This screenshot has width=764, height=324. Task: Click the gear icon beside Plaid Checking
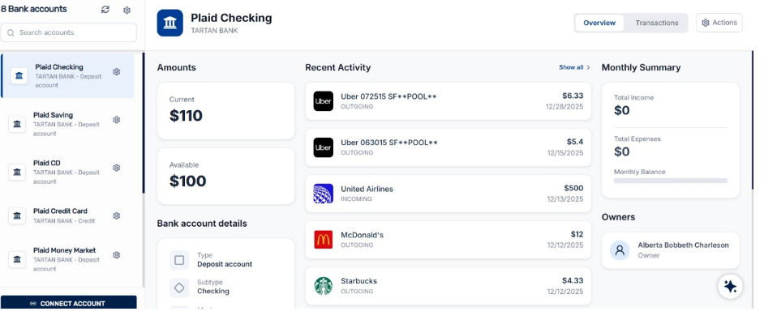coord(117,72)
